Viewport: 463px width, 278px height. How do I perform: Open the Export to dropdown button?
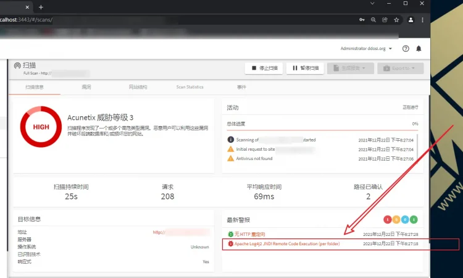pyautogui.click(x=401, y=68)
